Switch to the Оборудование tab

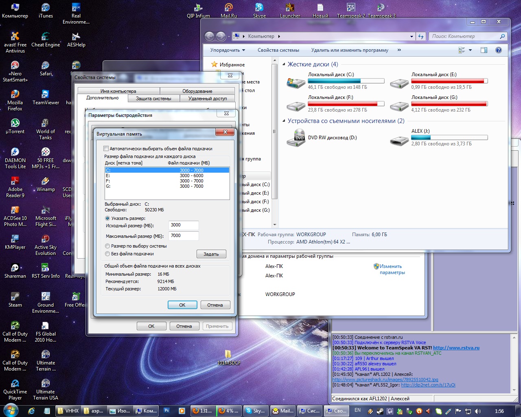(197, 91)
